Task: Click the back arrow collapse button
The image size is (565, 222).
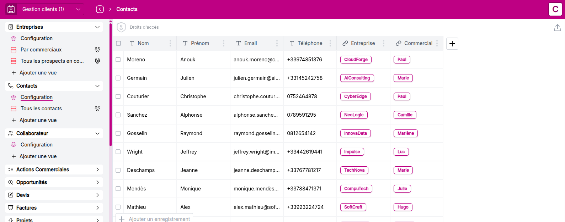Action: 100,9
